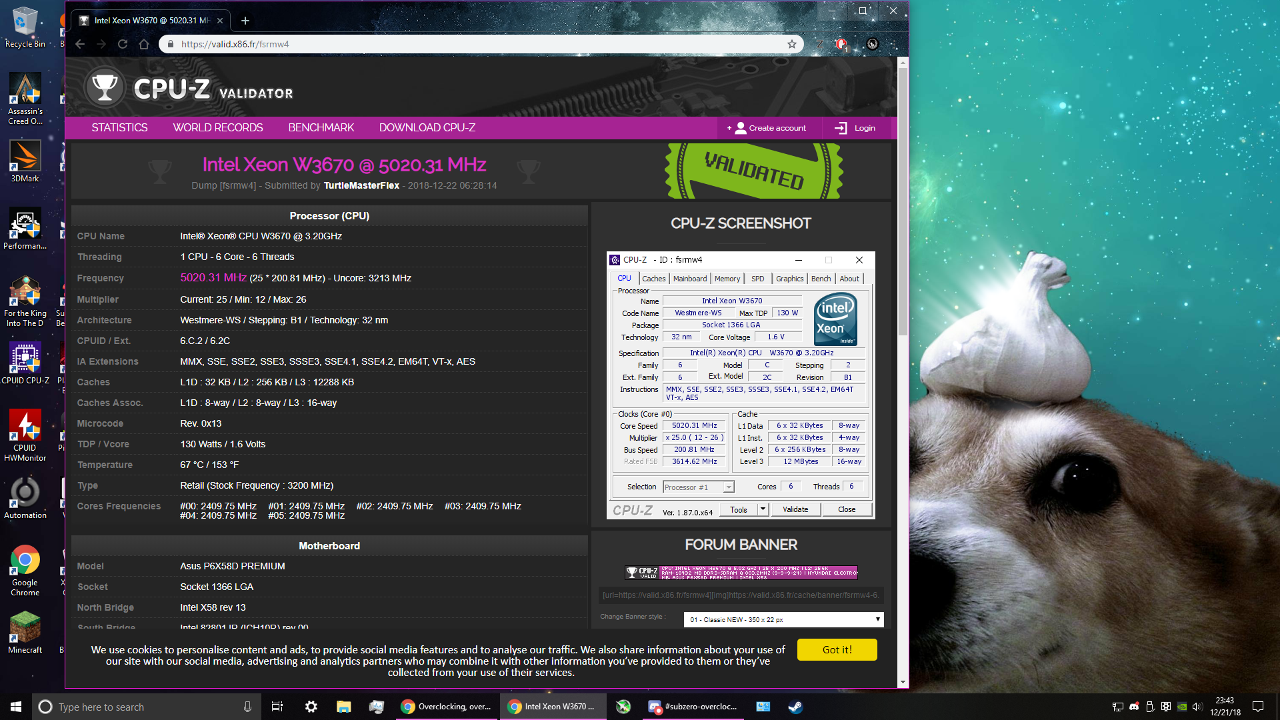
Task: Accept cookies with the Got it! button
Action: [x=837, y=650]
